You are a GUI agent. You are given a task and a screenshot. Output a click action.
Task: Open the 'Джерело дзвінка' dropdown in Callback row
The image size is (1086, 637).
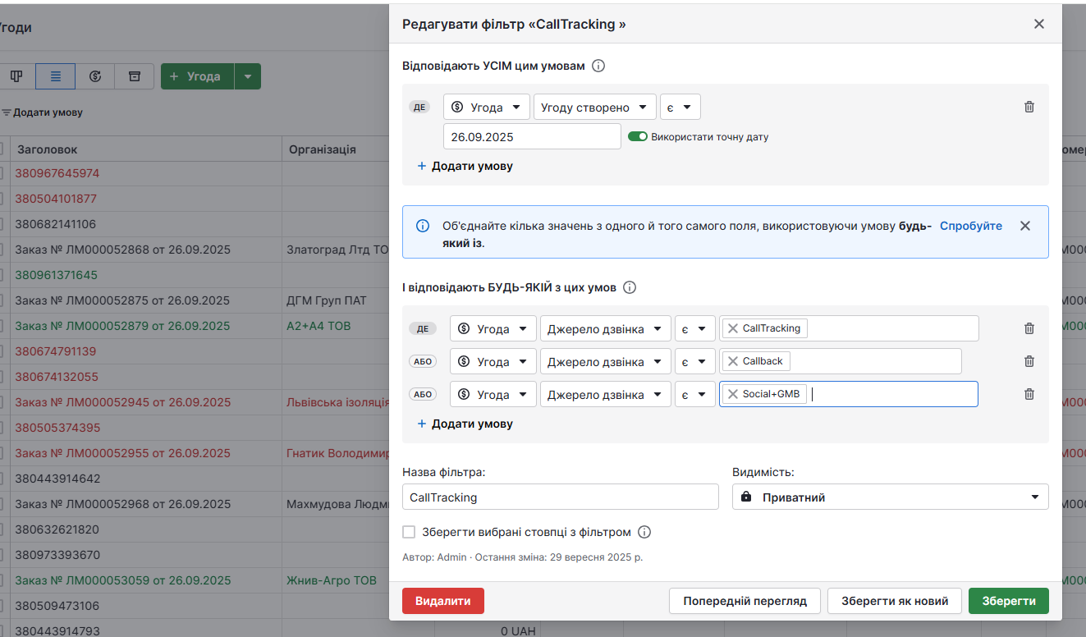[605, 362]
